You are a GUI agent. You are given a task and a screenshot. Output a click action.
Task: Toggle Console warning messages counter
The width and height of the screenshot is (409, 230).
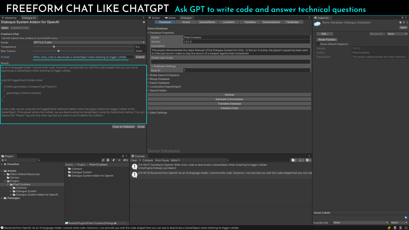(x=301, y=160)
